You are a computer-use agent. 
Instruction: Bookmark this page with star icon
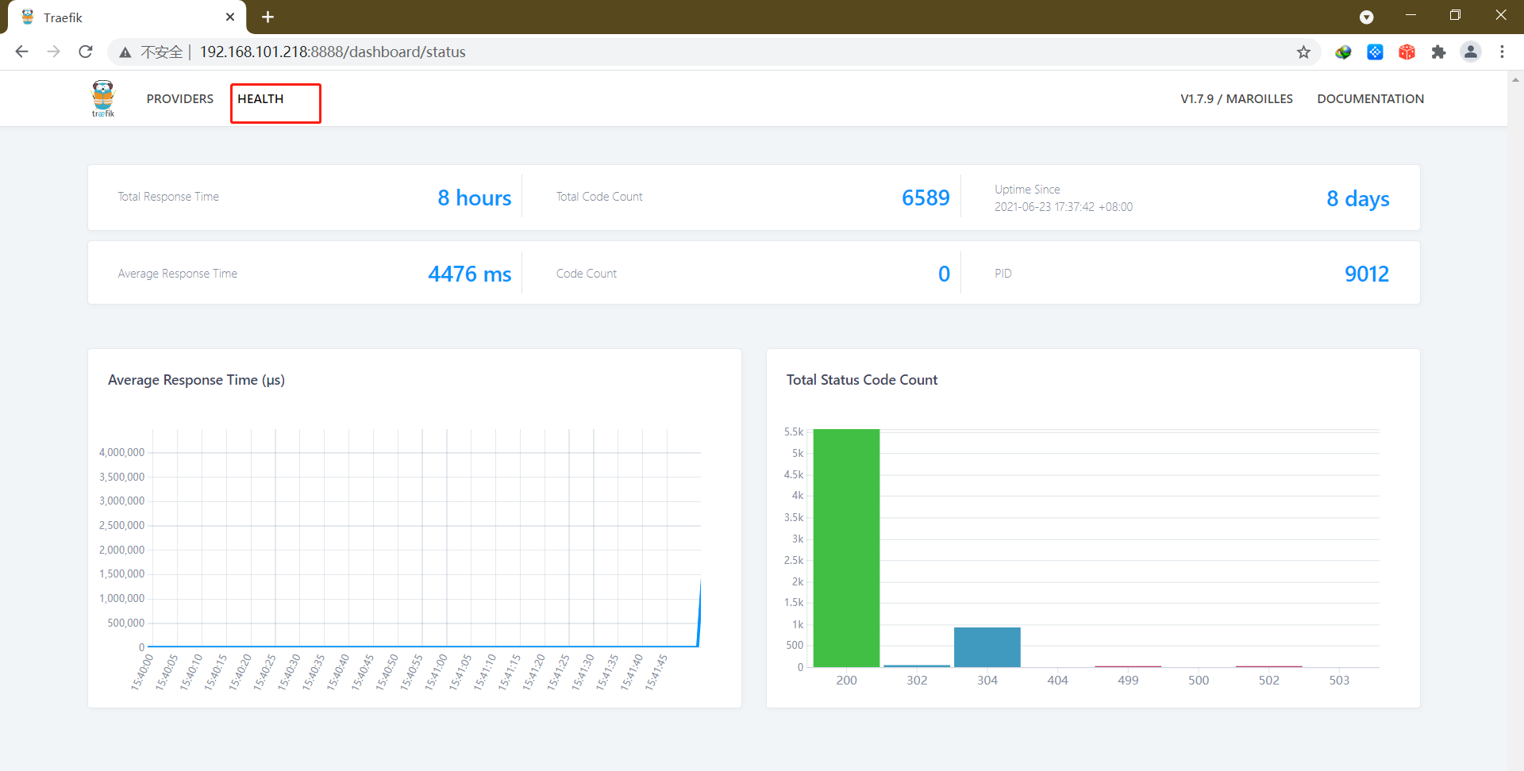1303,52
